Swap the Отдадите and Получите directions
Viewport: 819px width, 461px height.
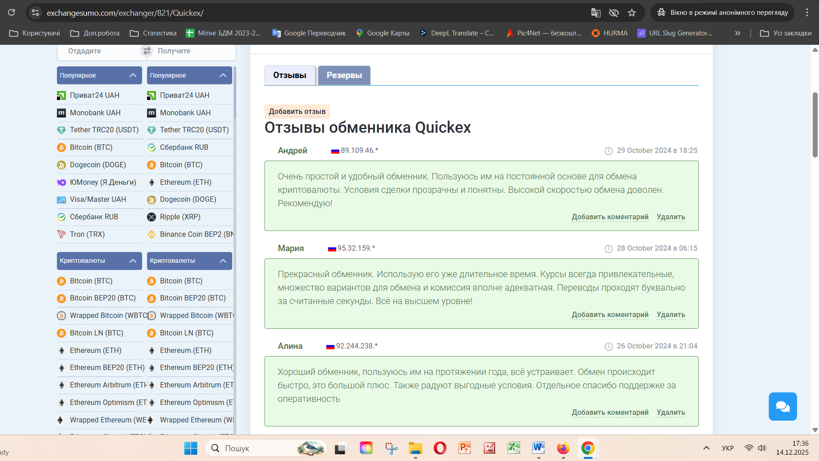click(x=147, y=51)
